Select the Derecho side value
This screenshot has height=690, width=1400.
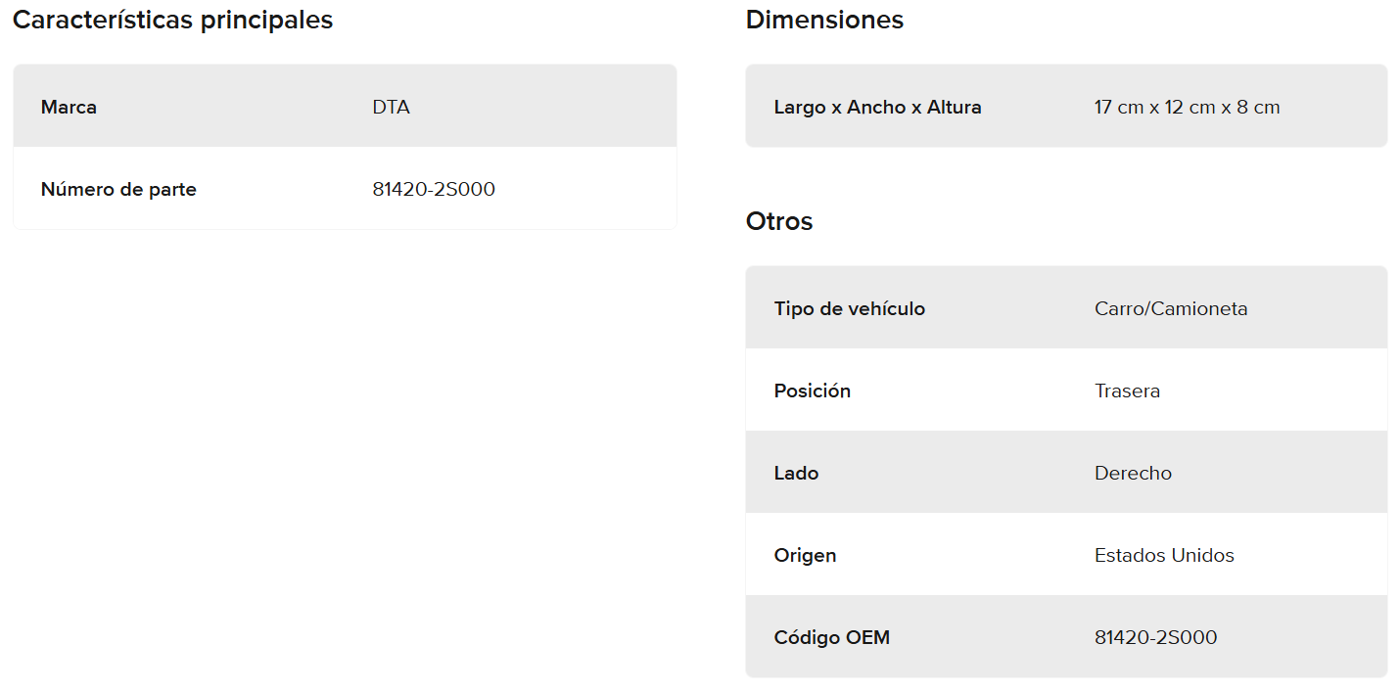(x=1133, y=474)
